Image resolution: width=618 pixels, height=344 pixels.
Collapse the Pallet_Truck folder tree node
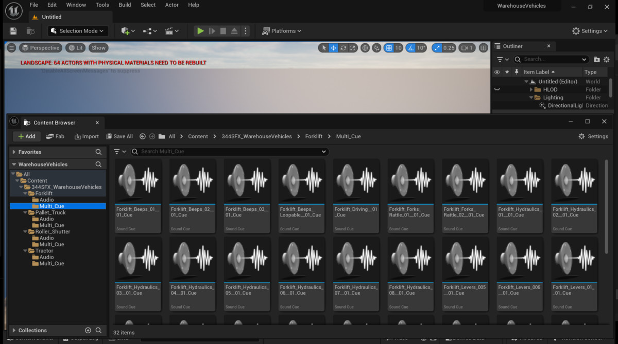(x=24, y=212)
